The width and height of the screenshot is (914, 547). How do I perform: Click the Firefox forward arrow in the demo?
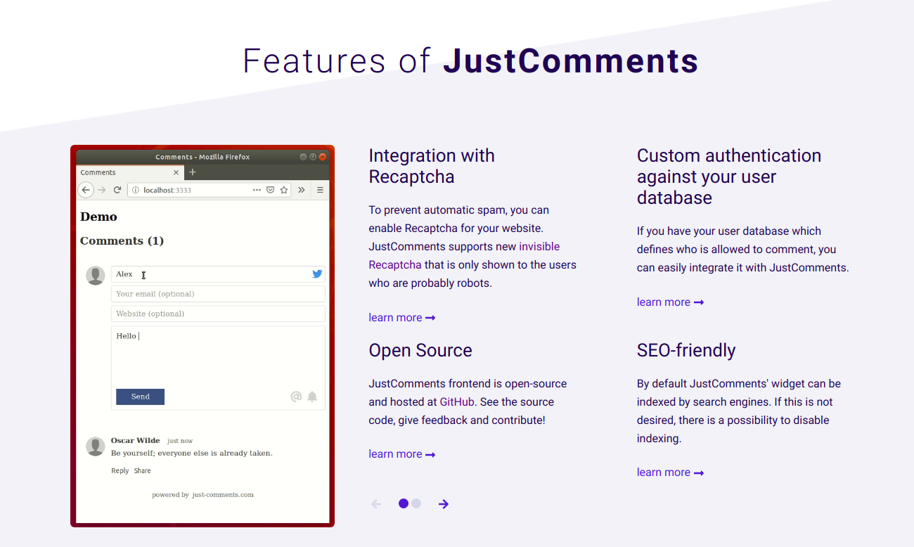102,190
